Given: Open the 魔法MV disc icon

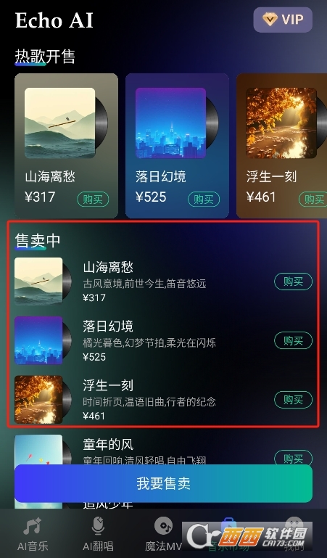Looking at the screenshot, I should pyautogui.click(x=164, y=526).
